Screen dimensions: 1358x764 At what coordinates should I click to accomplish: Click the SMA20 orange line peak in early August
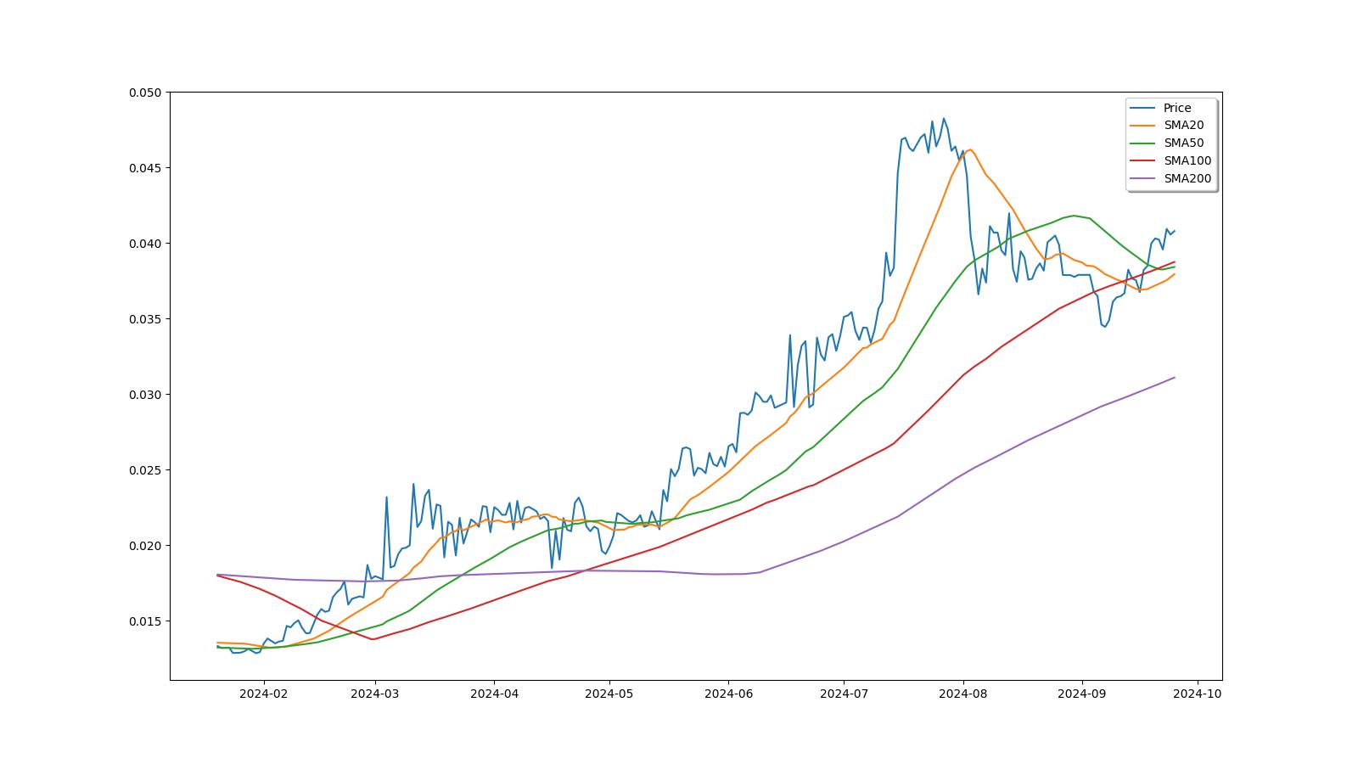tap(970, 149)
